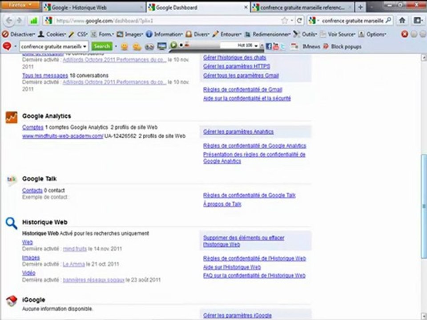The width and height of the screenshot is (427, 320).
Task: Expand the toolbar search term dropdown
Action: click(x=85, y=47)
